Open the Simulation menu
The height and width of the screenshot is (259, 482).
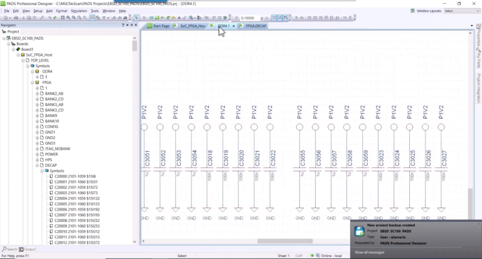point(78,11)
